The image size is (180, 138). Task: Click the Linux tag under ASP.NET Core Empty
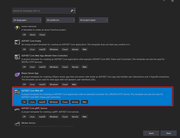[32, 49]
